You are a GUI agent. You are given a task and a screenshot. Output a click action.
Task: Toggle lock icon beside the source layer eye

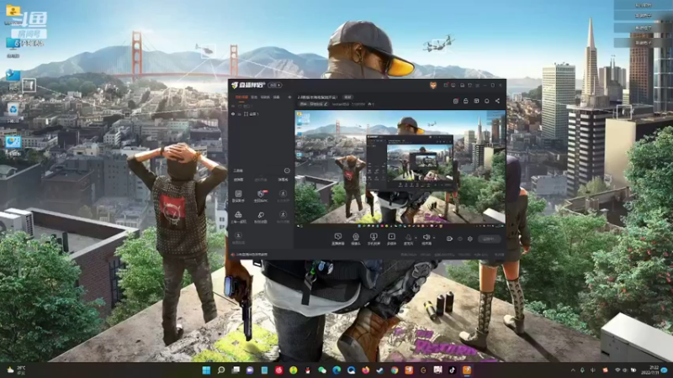pos(240,114)
